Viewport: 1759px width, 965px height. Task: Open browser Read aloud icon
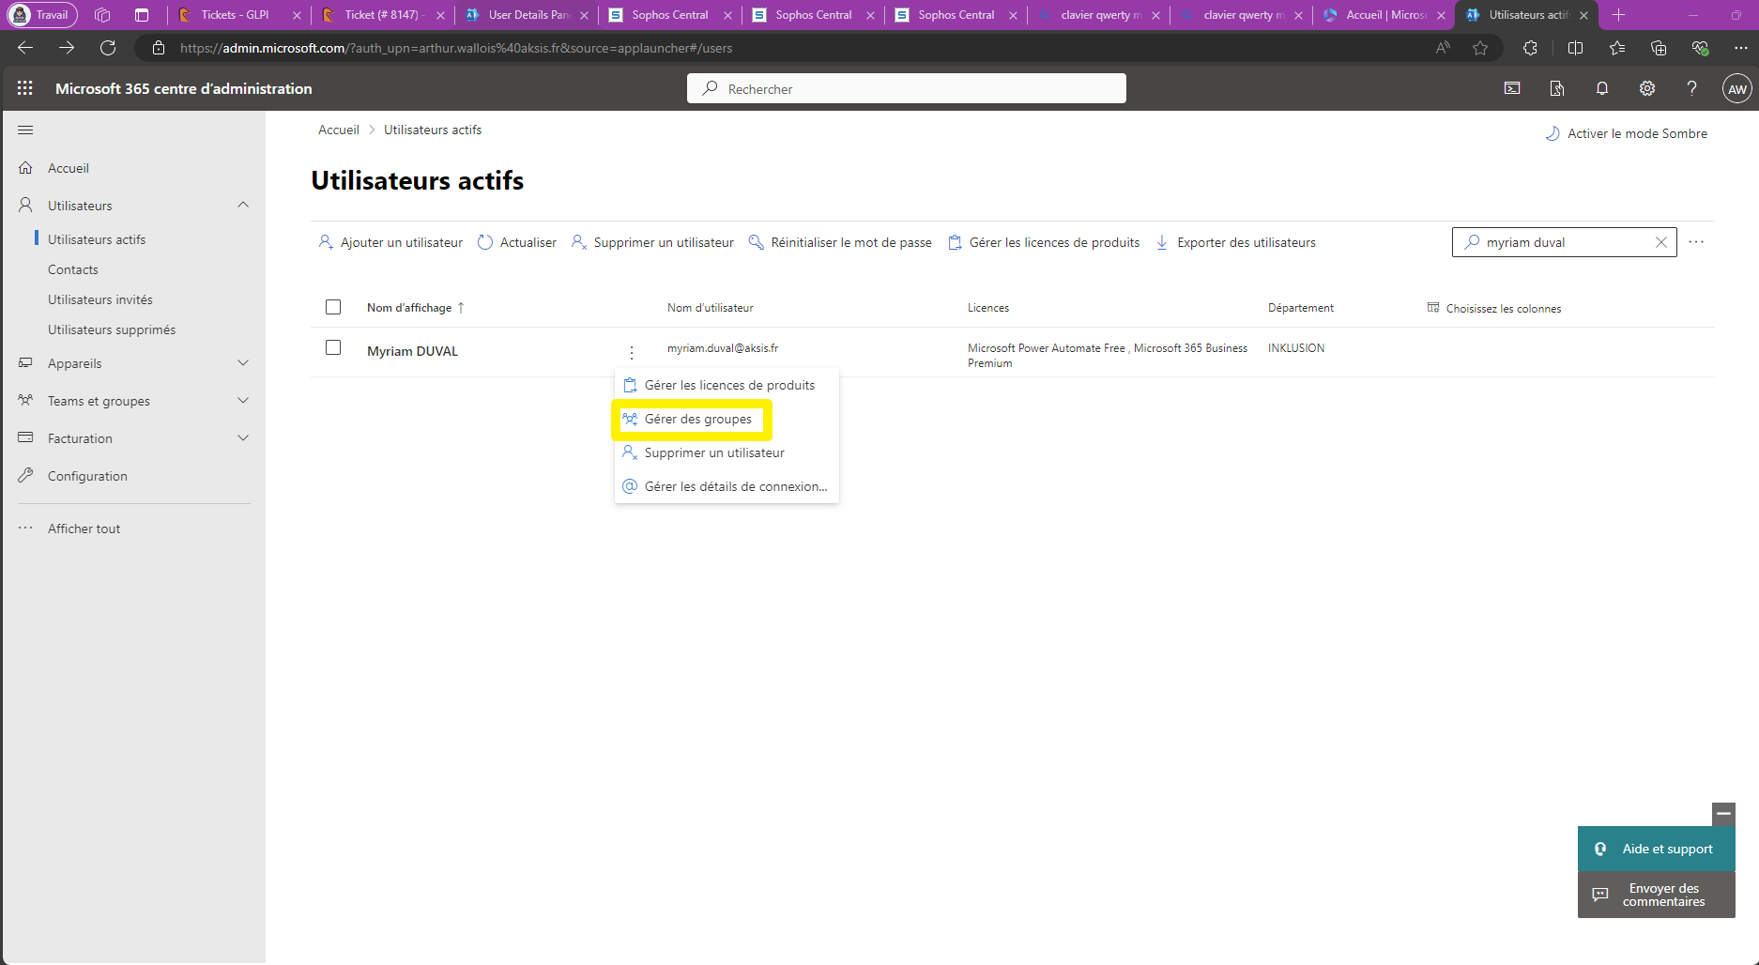(1443, 48)
